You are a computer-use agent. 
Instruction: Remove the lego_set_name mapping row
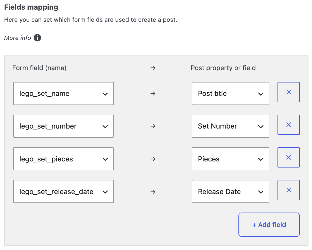[289, 92]
